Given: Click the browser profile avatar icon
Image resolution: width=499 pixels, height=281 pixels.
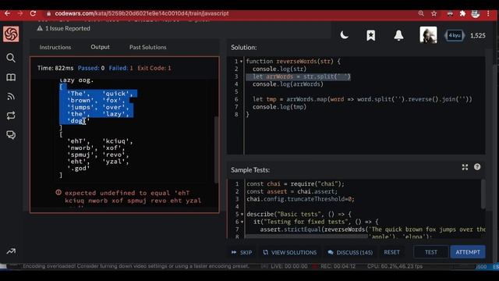Looking at the screenshot, I should 476,13.
